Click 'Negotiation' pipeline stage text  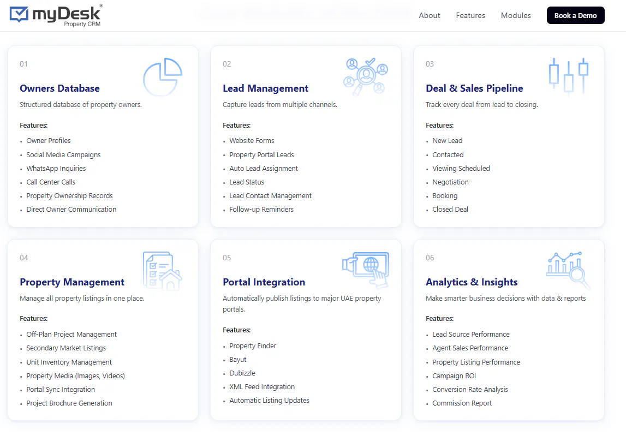coord(450,182)
